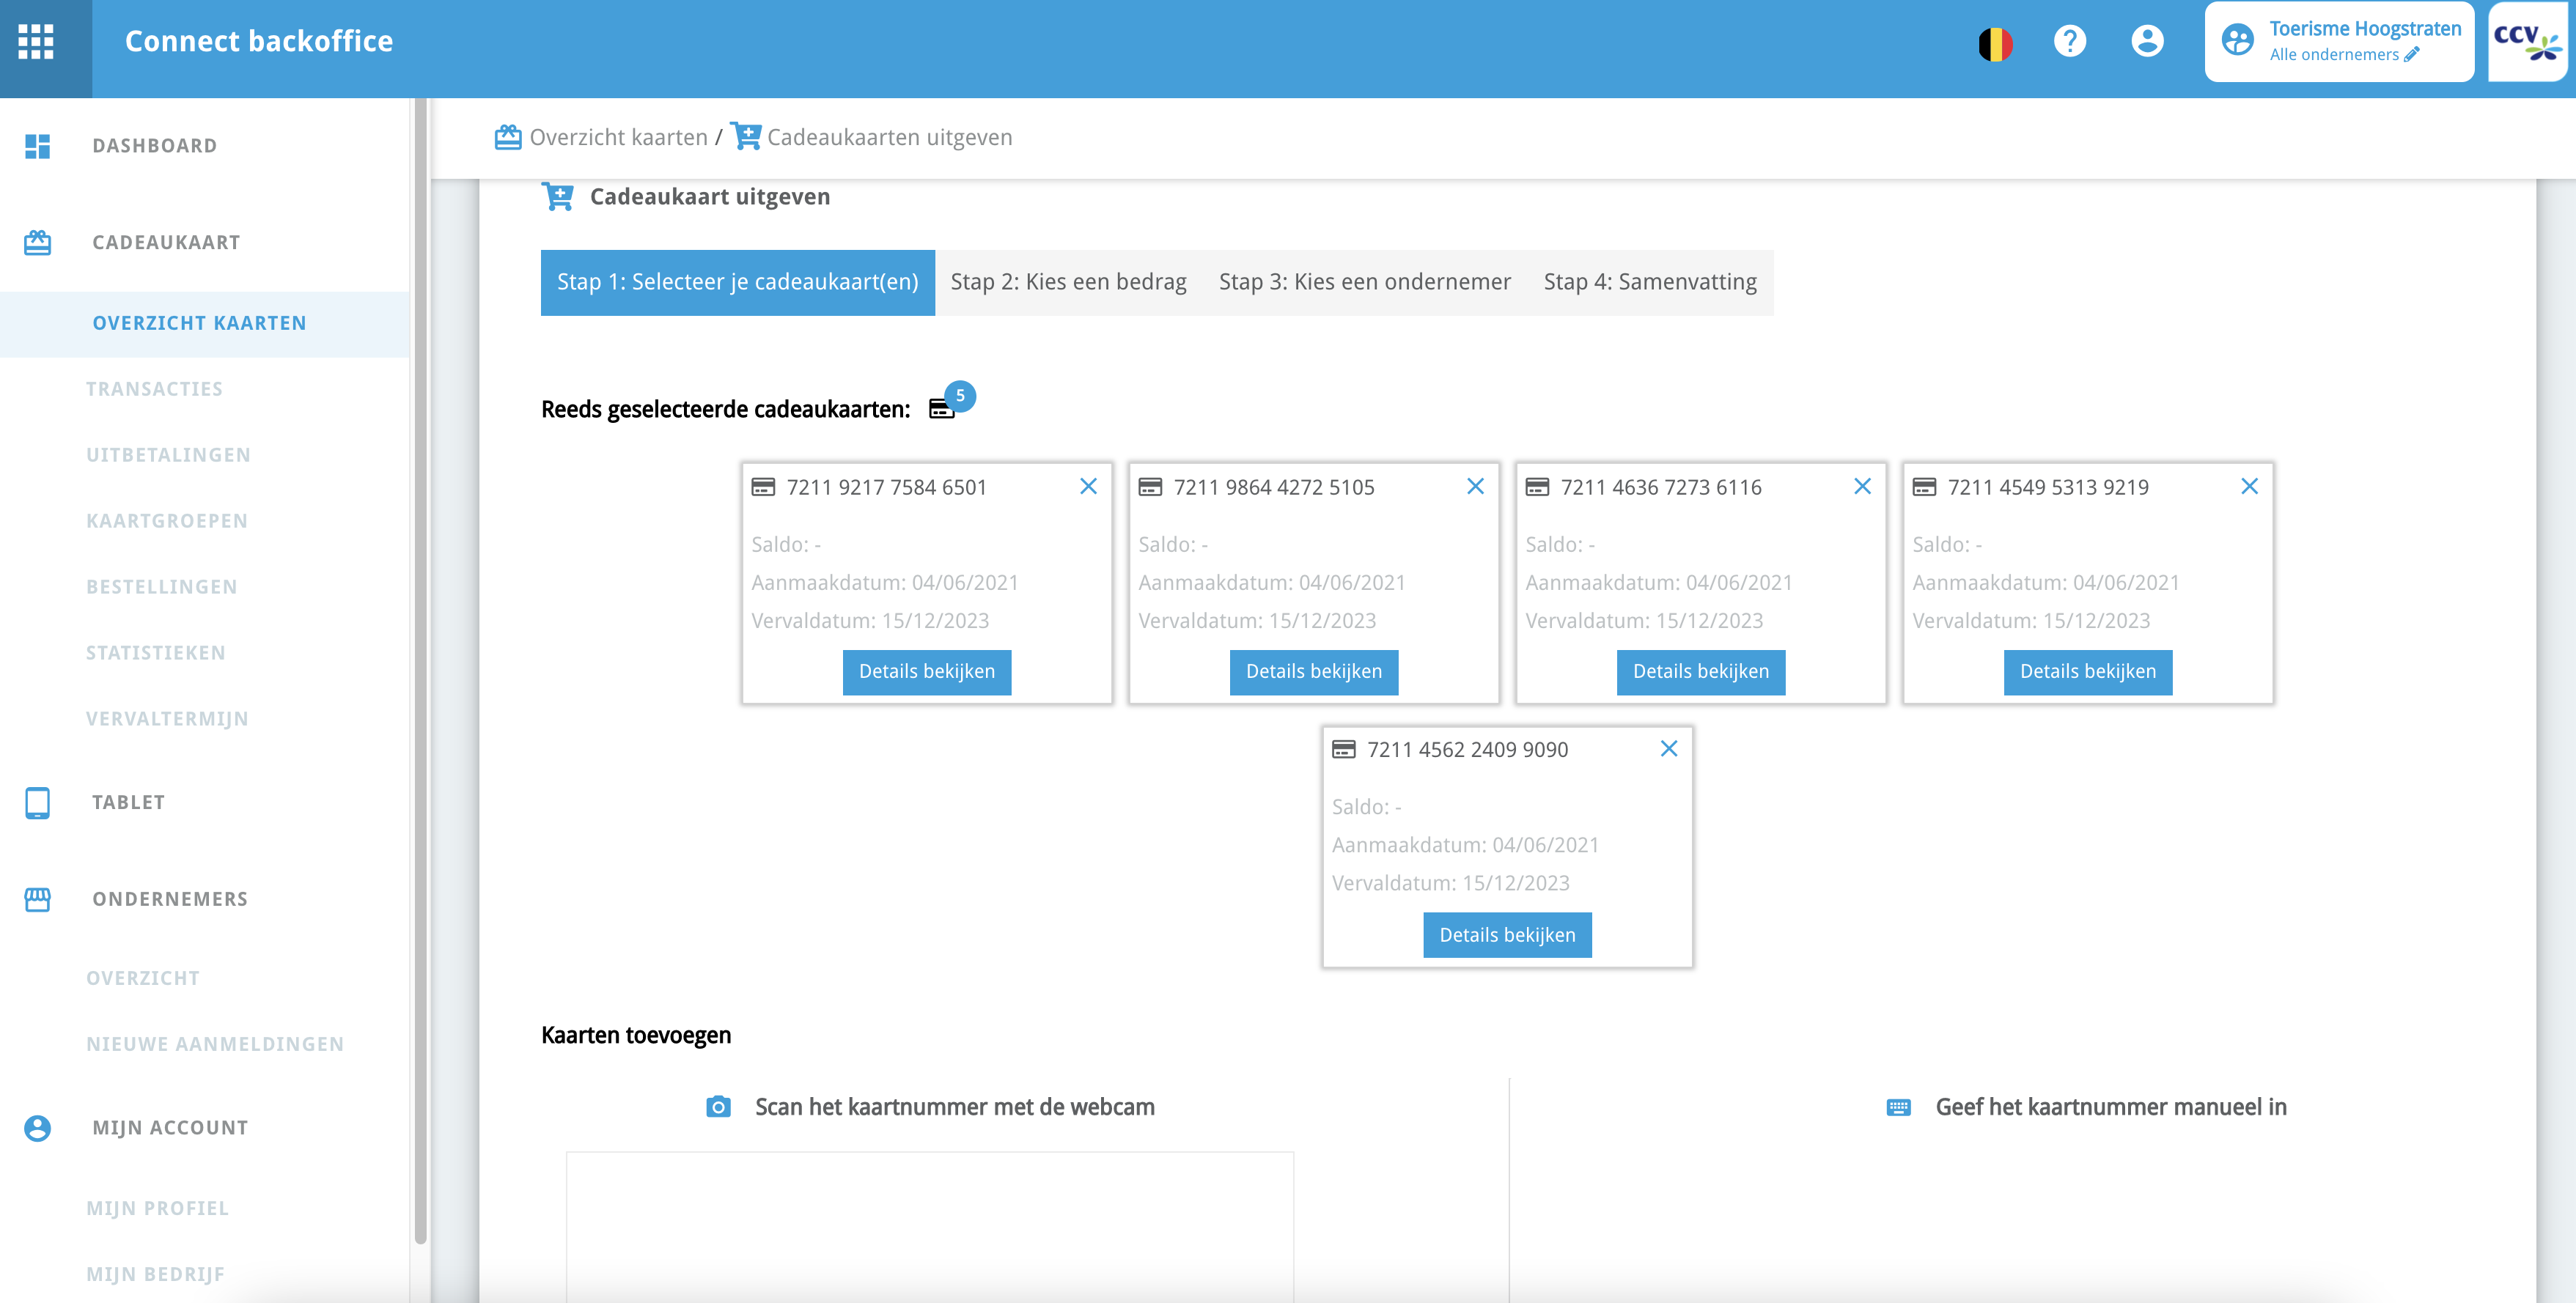Edit Toerisme Hoogstraten ondernemers selection
Image resolution: width=2576 pixels, height=1303 pixels.
pyautogui.click(x=2412, y=55)
